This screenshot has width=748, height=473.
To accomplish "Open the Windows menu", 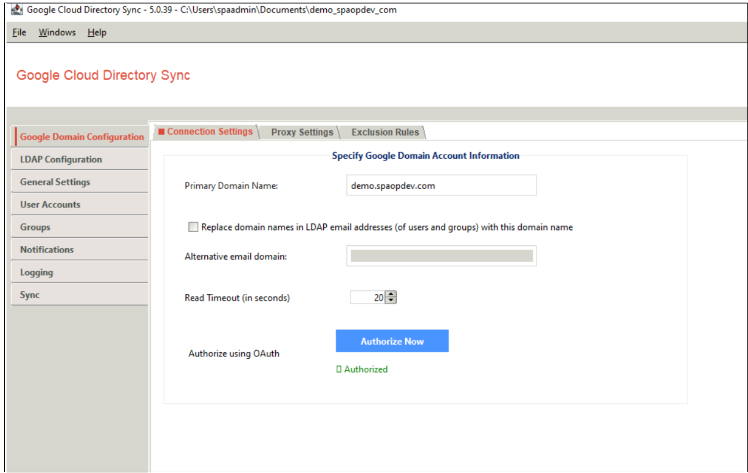I will click(57, 32).
